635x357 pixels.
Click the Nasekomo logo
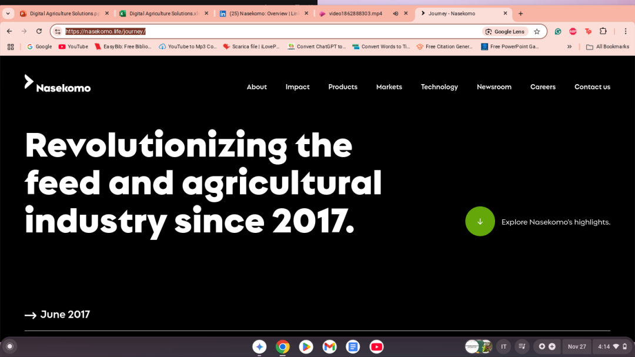[57, 84]
